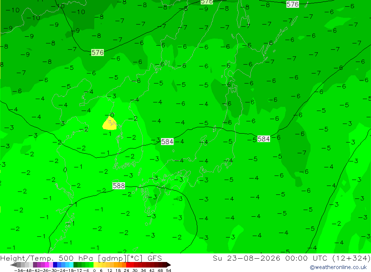Click the bright yellow legend color swatch
This screenshot has height=272, width=371.
[x=96, y=265]
